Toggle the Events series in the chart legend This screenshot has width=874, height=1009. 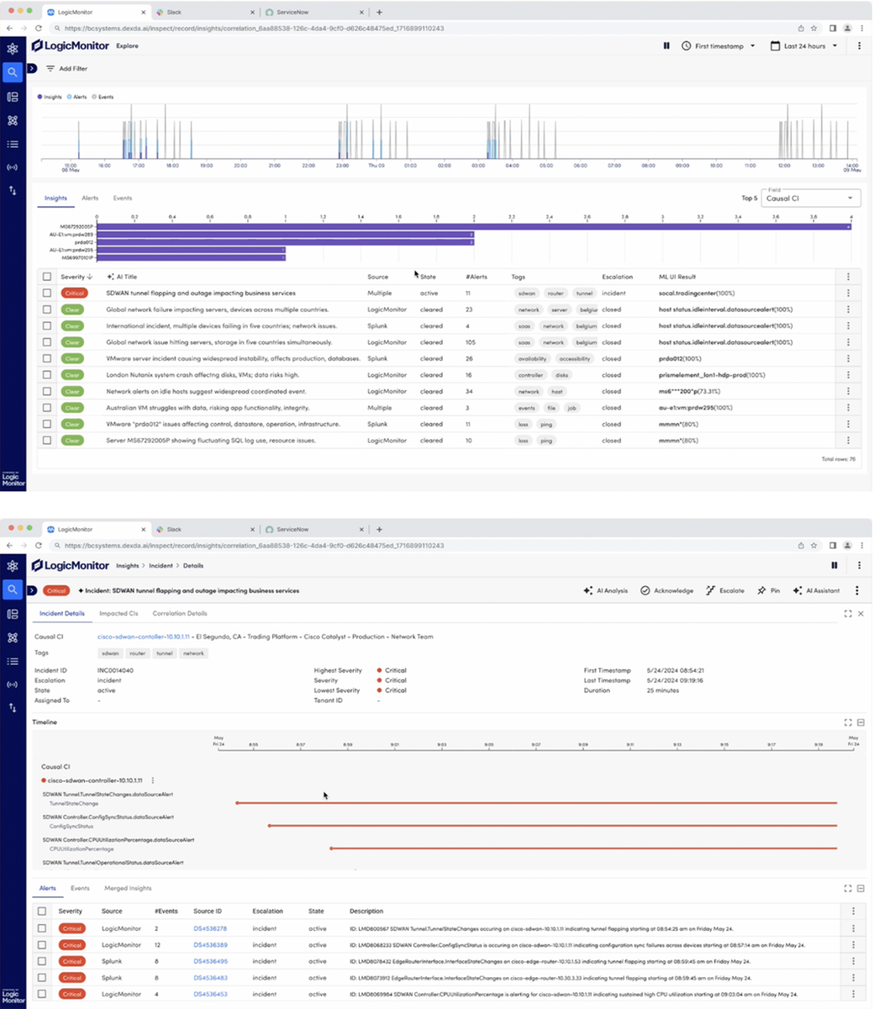pos(103,98)
